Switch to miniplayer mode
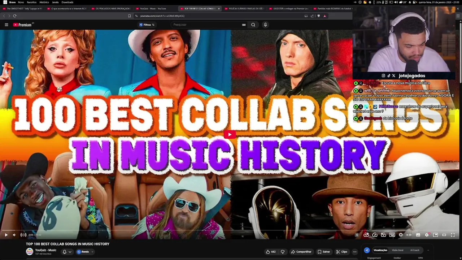462x260 pixels. tap(435, 235)
